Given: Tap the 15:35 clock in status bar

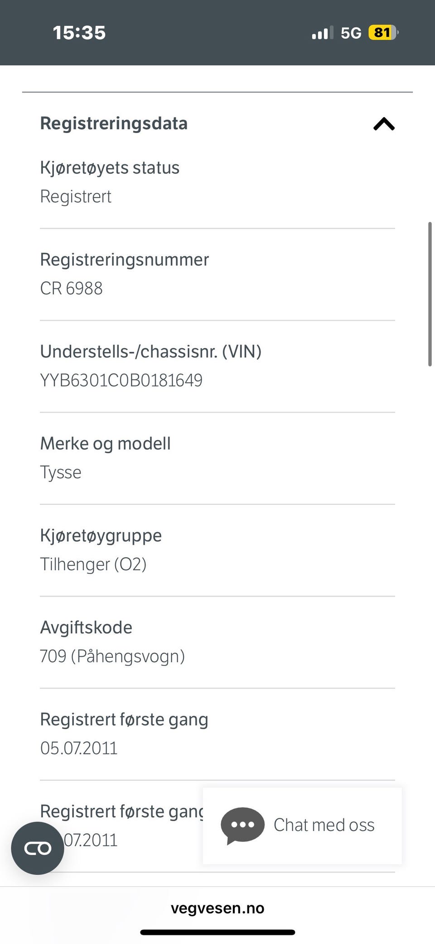Looking at the screenshot, I should pyautogui.click(x=79, y=33).
